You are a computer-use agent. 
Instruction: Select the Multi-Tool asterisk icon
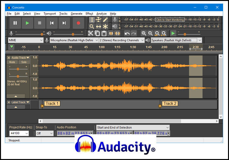point(105,26)
